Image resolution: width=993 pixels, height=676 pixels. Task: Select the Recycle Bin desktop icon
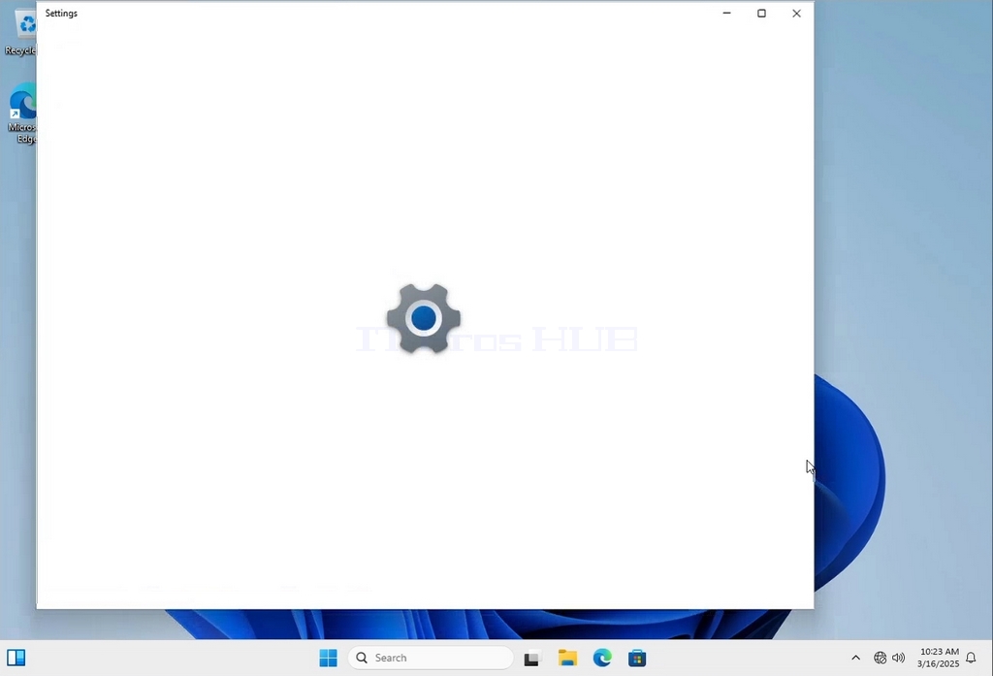tap(21, 32)
